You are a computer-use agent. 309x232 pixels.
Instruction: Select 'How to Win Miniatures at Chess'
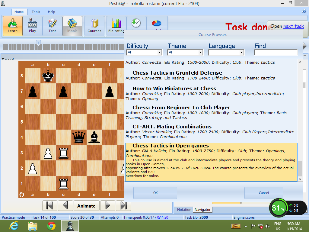211,94
